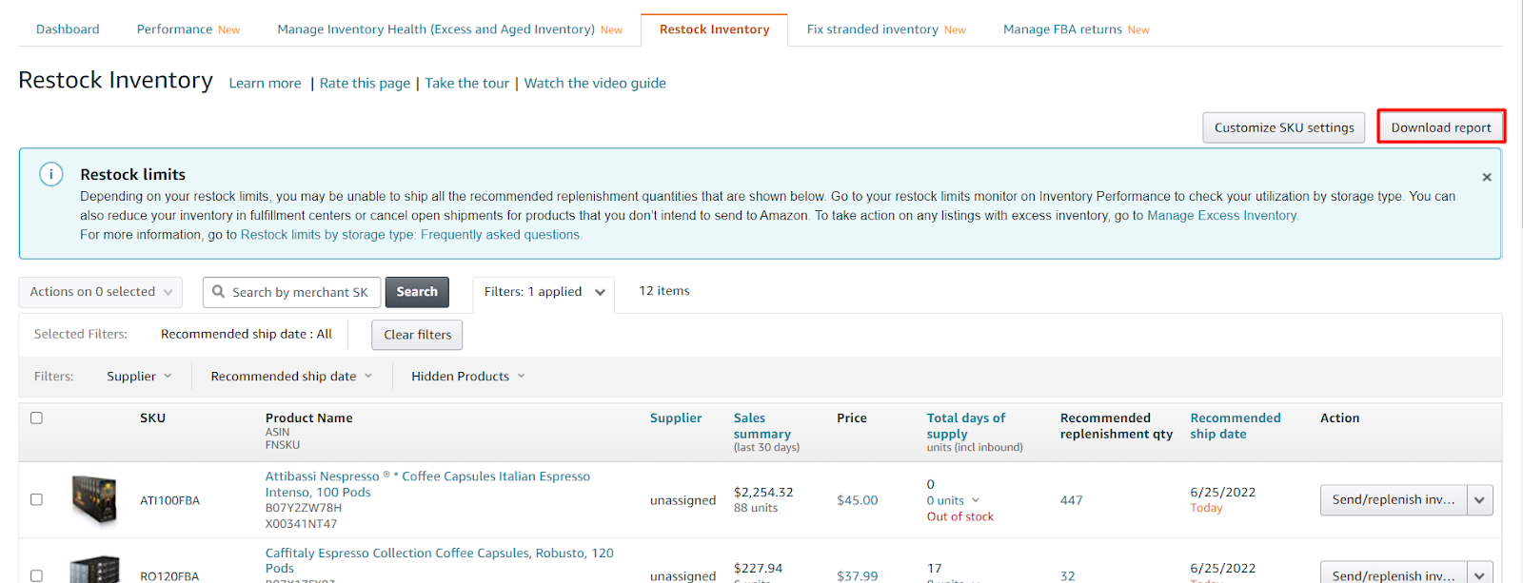Click the 12 items count text
Image resolution: width=1523 pixels, height=583 pixels.
pyautogui.click(x=664, y=291)
